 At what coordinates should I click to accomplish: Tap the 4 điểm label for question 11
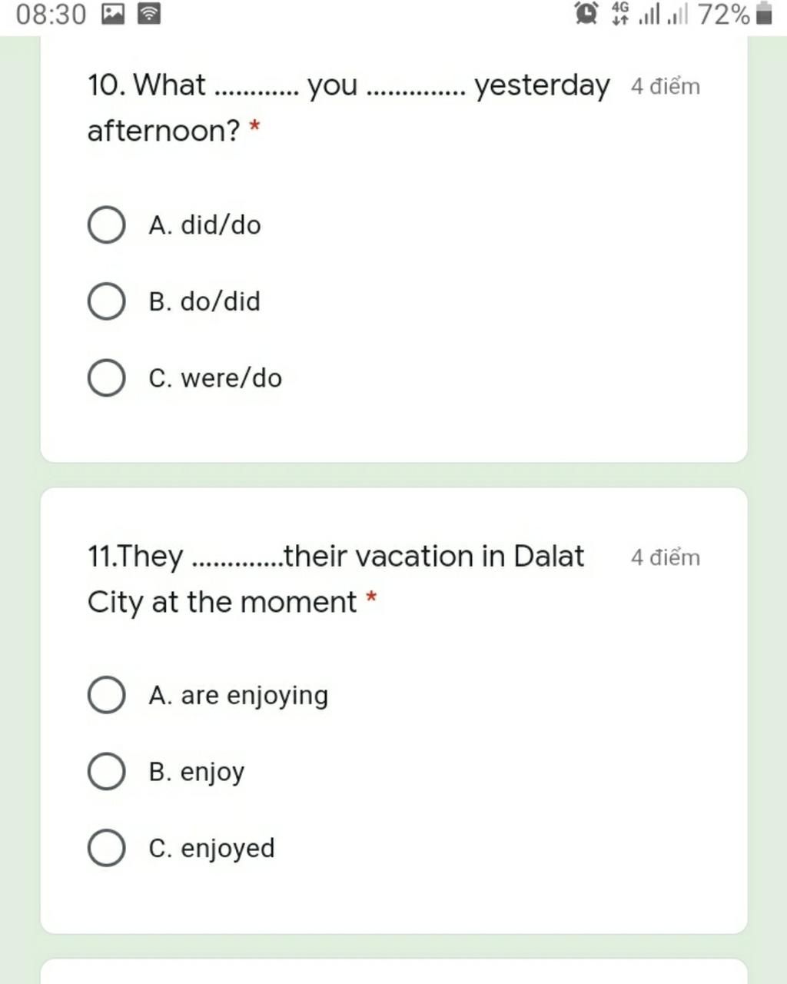666,557
